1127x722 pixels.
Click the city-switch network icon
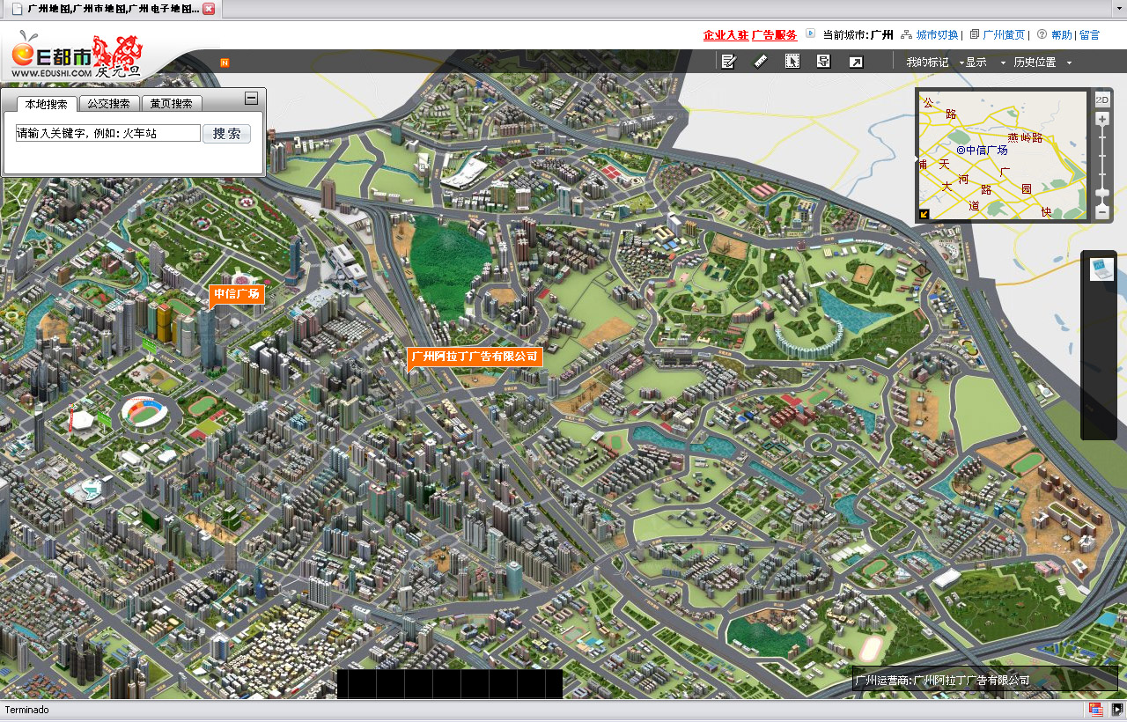pyautogui.click(x=906, y=35)
